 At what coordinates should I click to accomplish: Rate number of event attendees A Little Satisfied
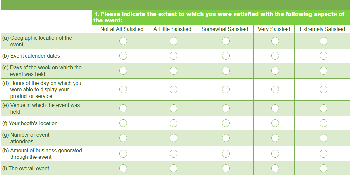pyautogui.click(x=174, y=138)
